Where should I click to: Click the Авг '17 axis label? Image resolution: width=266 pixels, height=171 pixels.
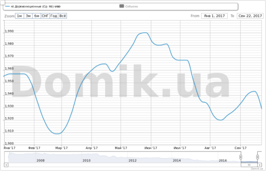(210, 148)
